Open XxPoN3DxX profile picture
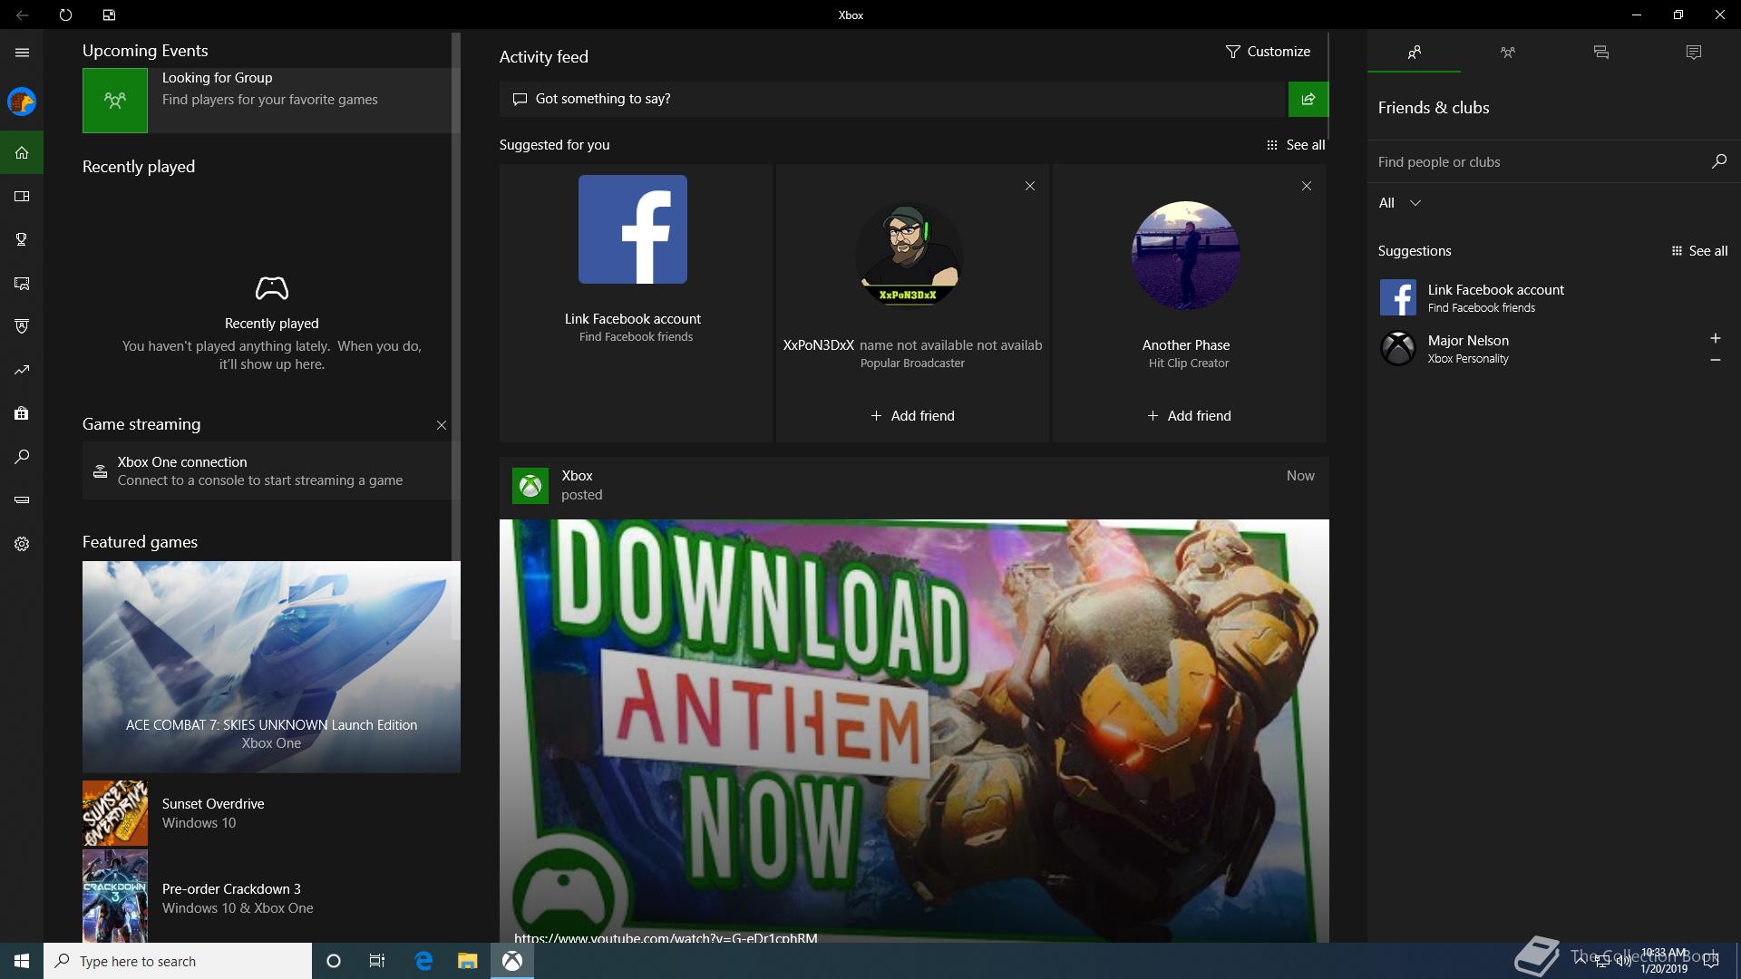The image size is (1741, 979). pyautogui.click(x=909, y=255)
